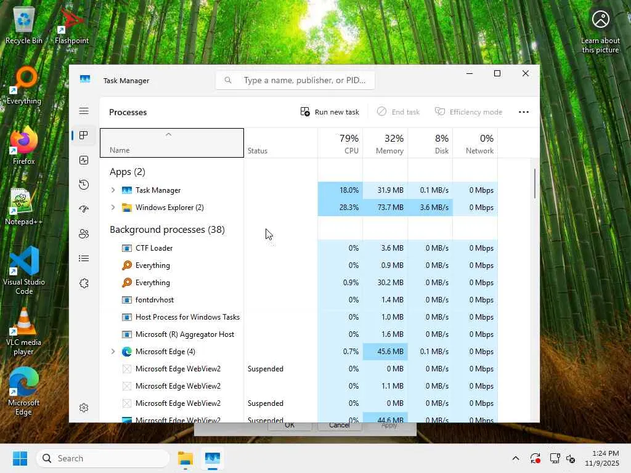Click Background processes (38) group heading
The image size is (631, 473).
pos(167,229)
